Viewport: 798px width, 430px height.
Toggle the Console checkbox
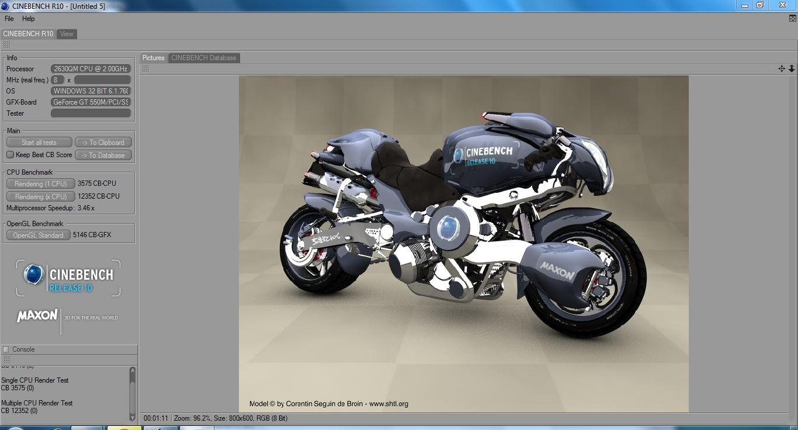click(6, 349)
